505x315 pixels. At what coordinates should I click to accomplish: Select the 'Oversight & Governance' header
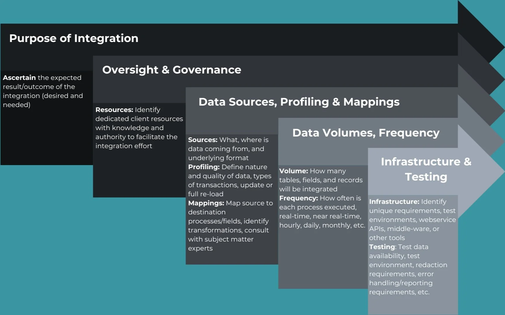click(172, 70)
